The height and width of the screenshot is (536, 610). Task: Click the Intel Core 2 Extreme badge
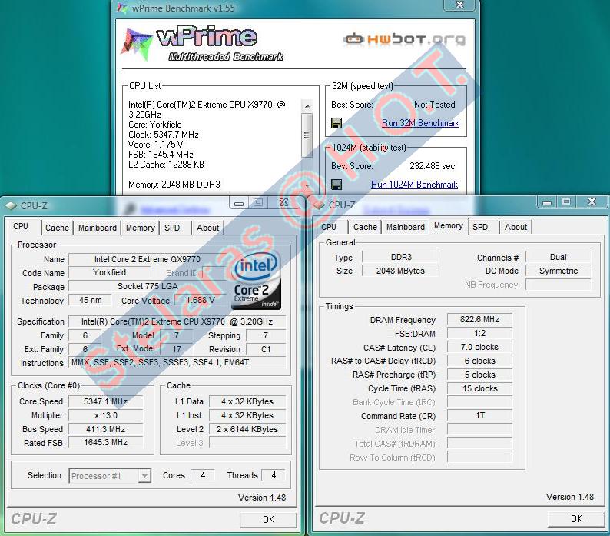pyautogui.click(x=257, y=281)
